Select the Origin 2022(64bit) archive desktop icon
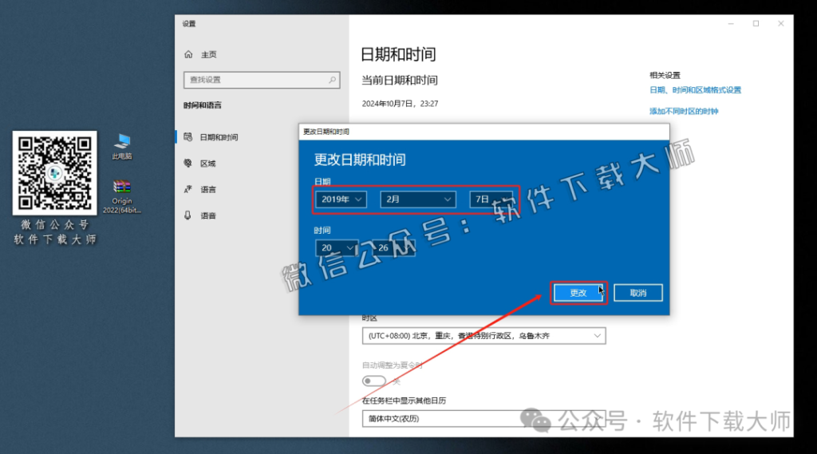817x454 pixels. [122, 196]
